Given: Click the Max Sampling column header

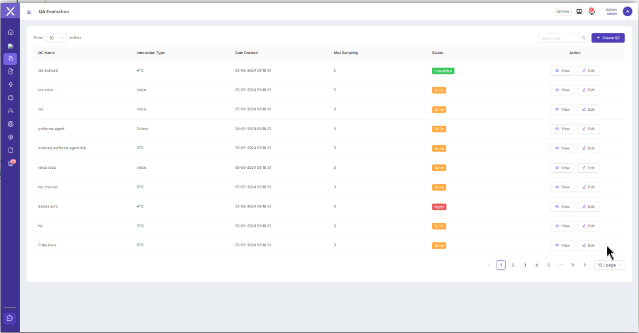Looking at the screenshot, I should pyautogui.click(x=346, y=53).
